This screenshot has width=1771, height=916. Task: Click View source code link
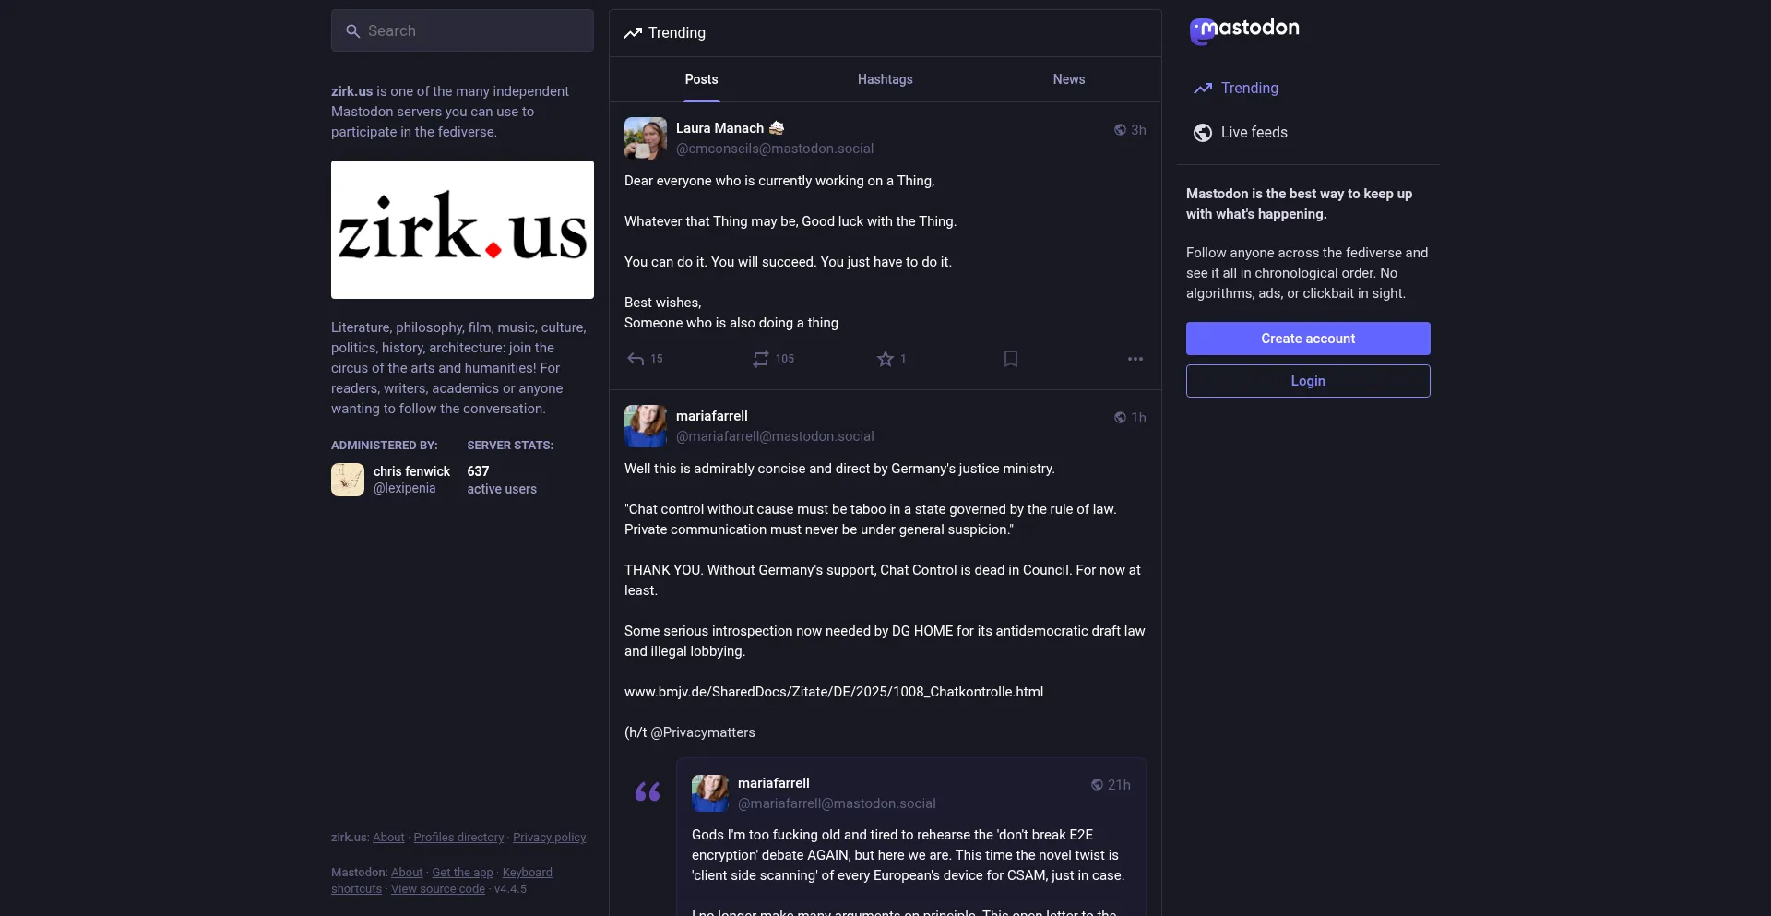(x=438, y=889)
